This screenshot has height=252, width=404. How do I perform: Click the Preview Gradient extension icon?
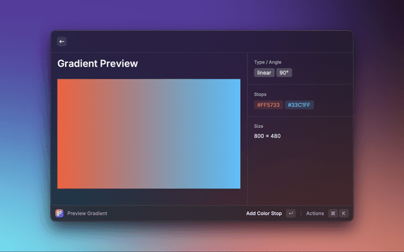[x=59, y=214]
